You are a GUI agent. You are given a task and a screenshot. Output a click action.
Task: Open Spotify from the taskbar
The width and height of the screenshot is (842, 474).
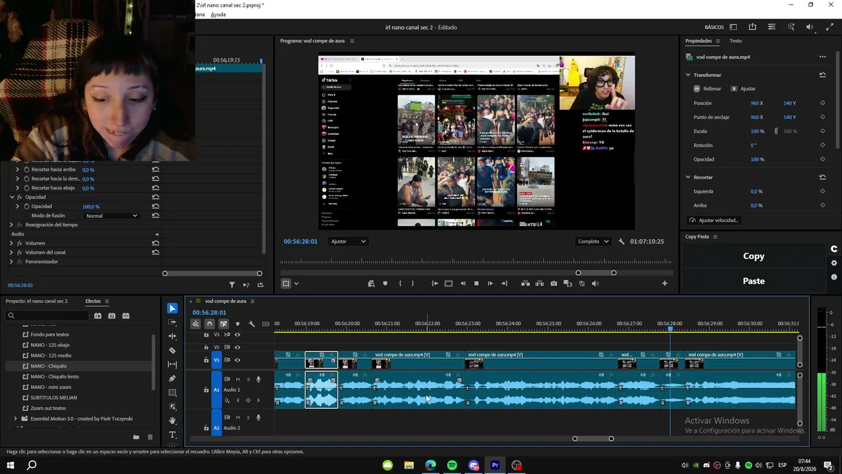point(452,465)
